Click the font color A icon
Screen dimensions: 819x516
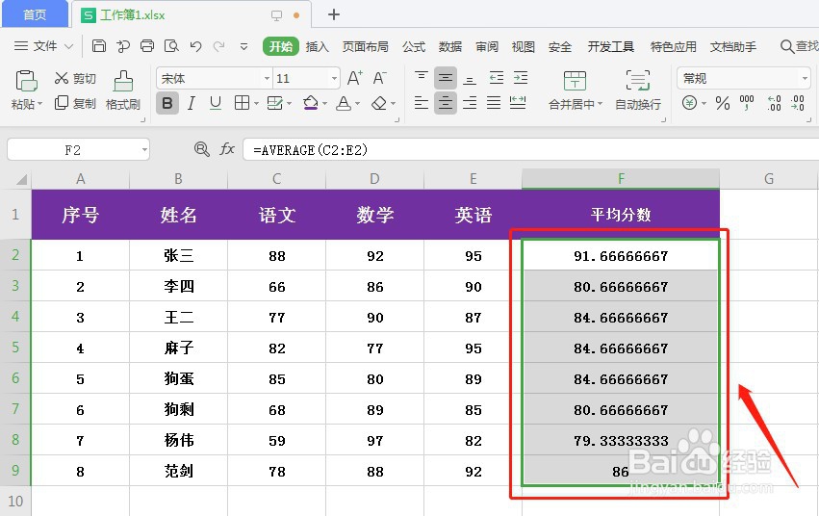(344, 103)
